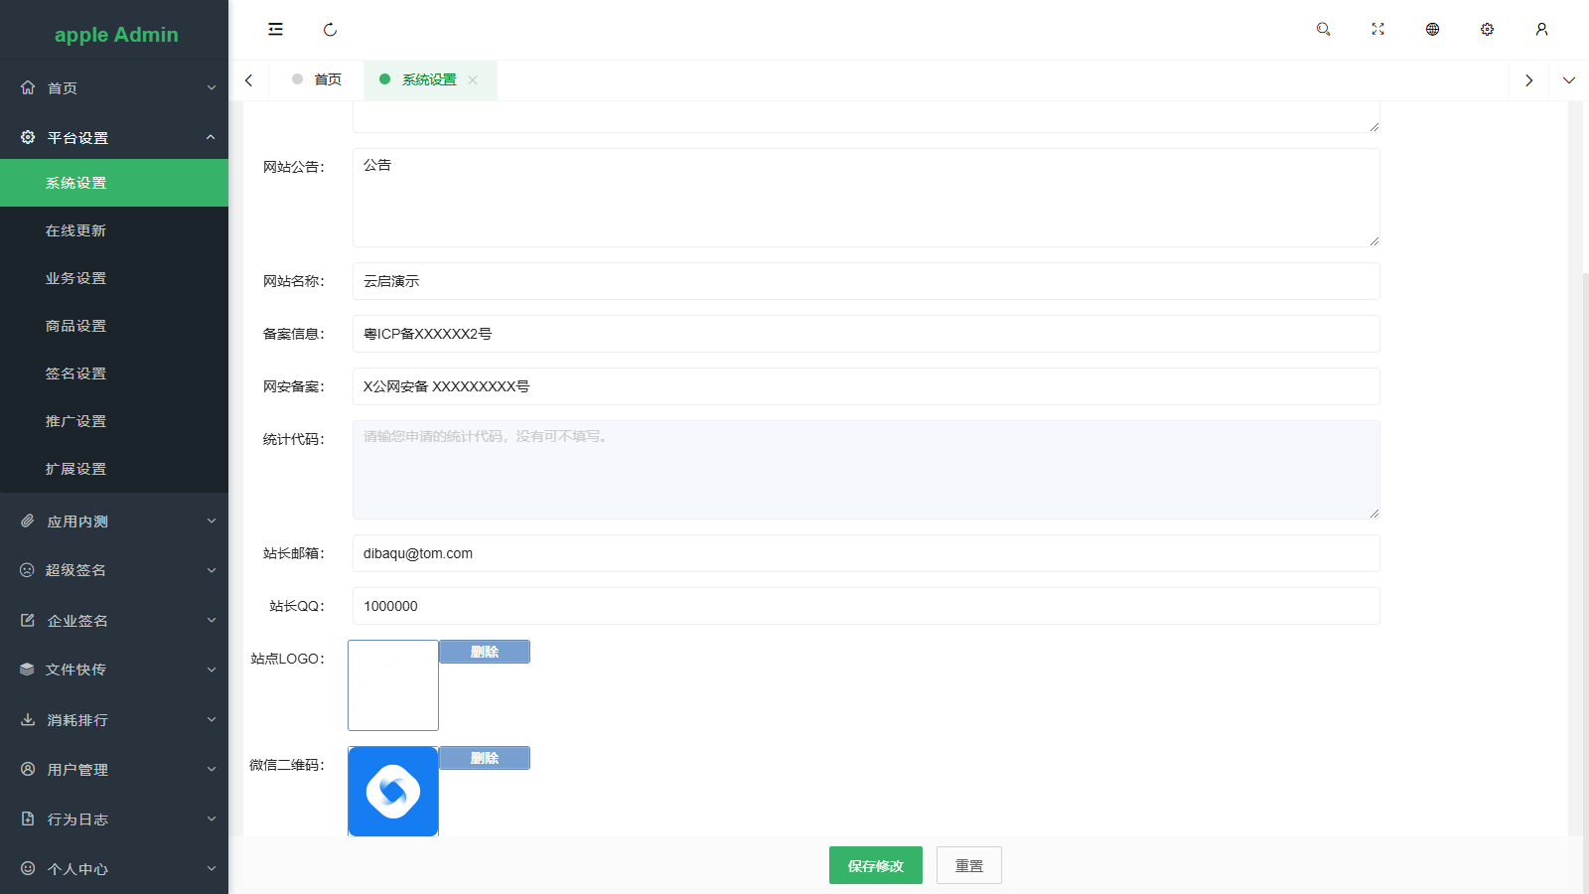The height and width of the screenshot is (894, 1589).
Task: Expand the 用户管理 sidebar menu
Action: click(114, 770)
